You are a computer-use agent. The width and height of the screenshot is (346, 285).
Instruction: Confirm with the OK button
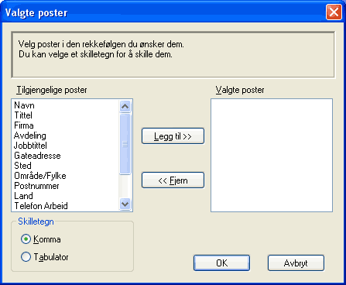[x=221, y=263]
